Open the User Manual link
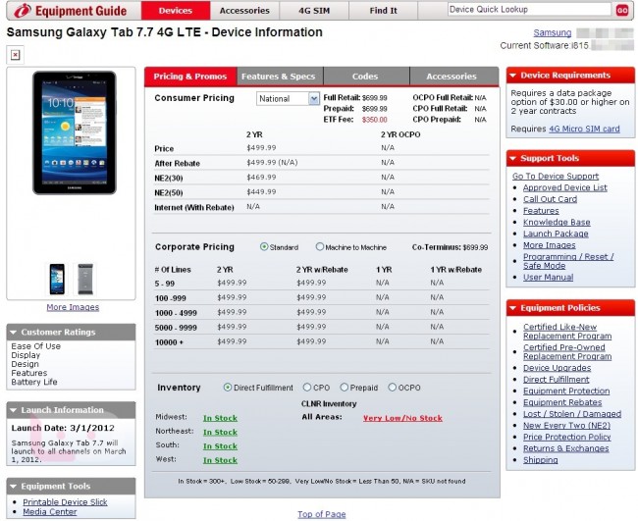 pos(548,278)
